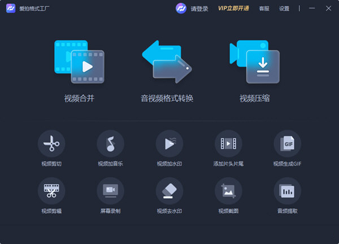The image size is (339, 244).
Task: Launch 屏幕录制 screen recording
Action: 110,191
